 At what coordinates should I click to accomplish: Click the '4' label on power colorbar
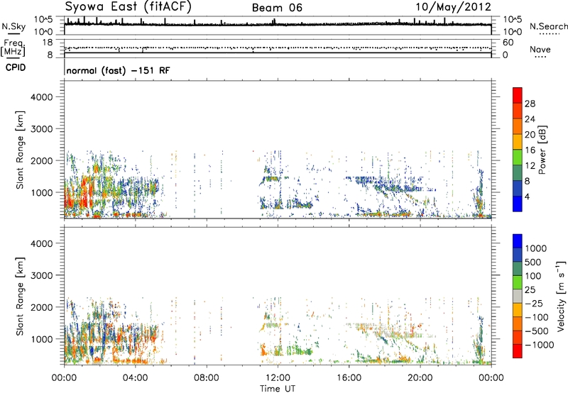click(x=528, y=196)
